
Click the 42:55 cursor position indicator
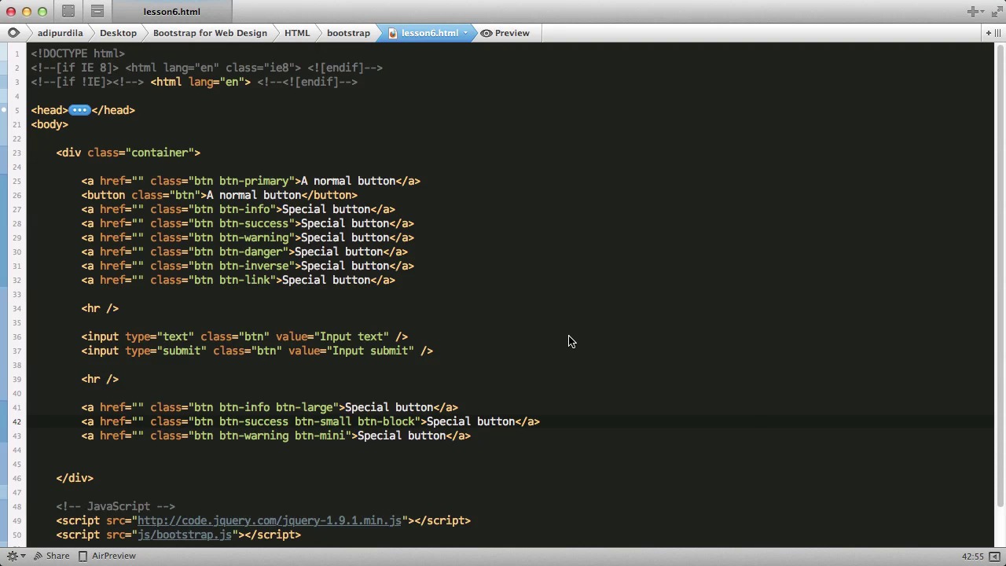point(973,556)
